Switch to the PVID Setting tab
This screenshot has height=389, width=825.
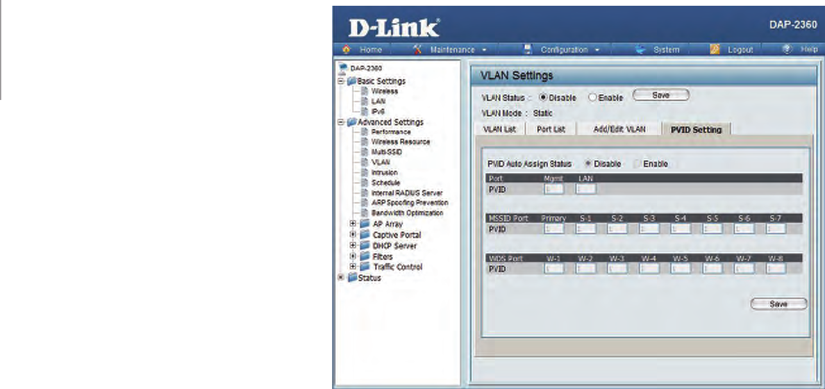696,129
